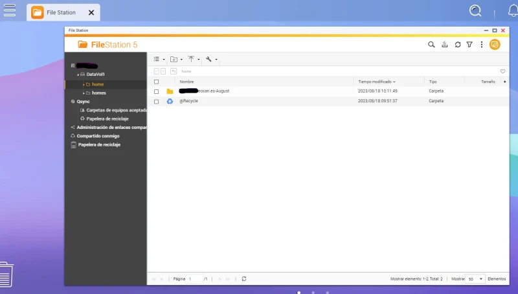Click the desktop trash can icon
Screen dimensions: 518x294
click(x=6, y=275)
